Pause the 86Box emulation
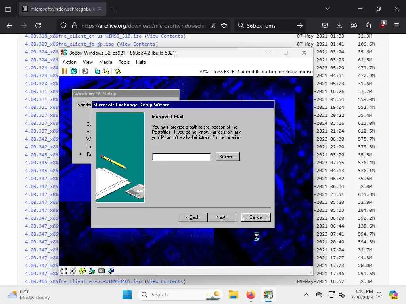This screenshot has height=304, width=406. coord(65,71)
